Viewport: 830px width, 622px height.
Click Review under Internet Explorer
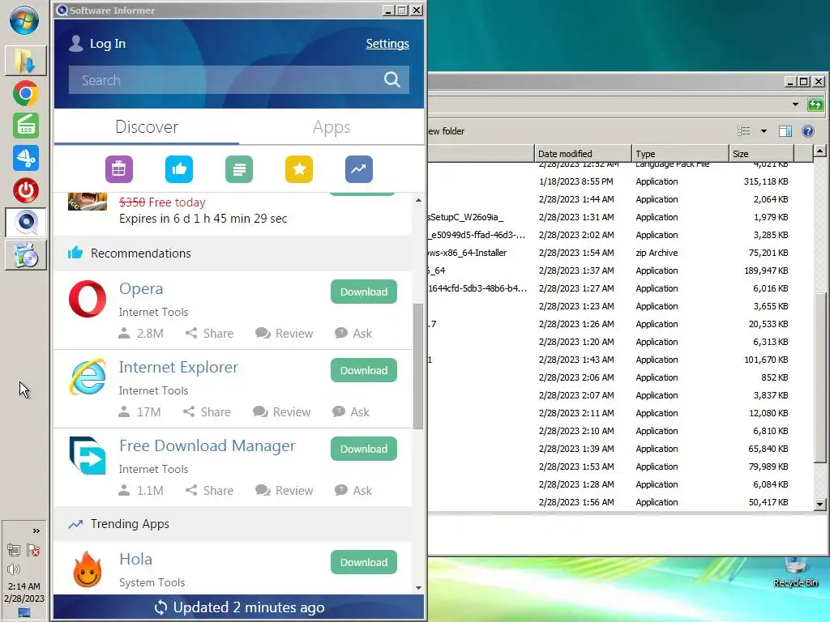click(x=281, y=412)
